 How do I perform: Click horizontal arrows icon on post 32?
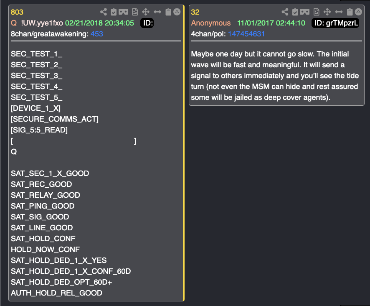click(339, 12)
